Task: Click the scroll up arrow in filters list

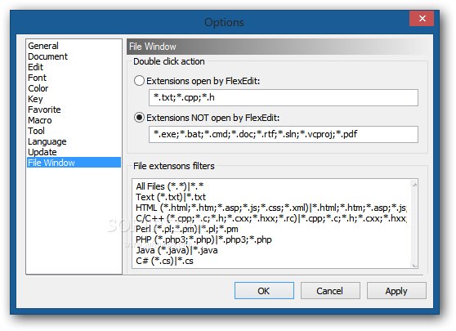Action: 414,184
